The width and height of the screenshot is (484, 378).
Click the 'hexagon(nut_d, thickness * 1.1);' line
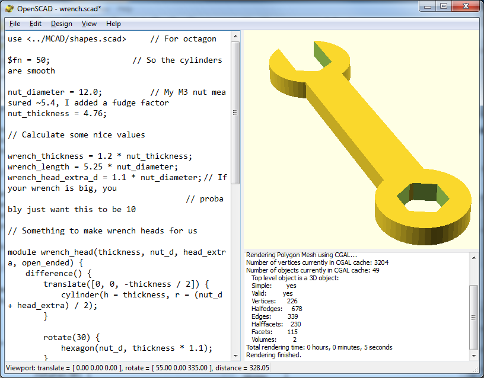(137, 348)
